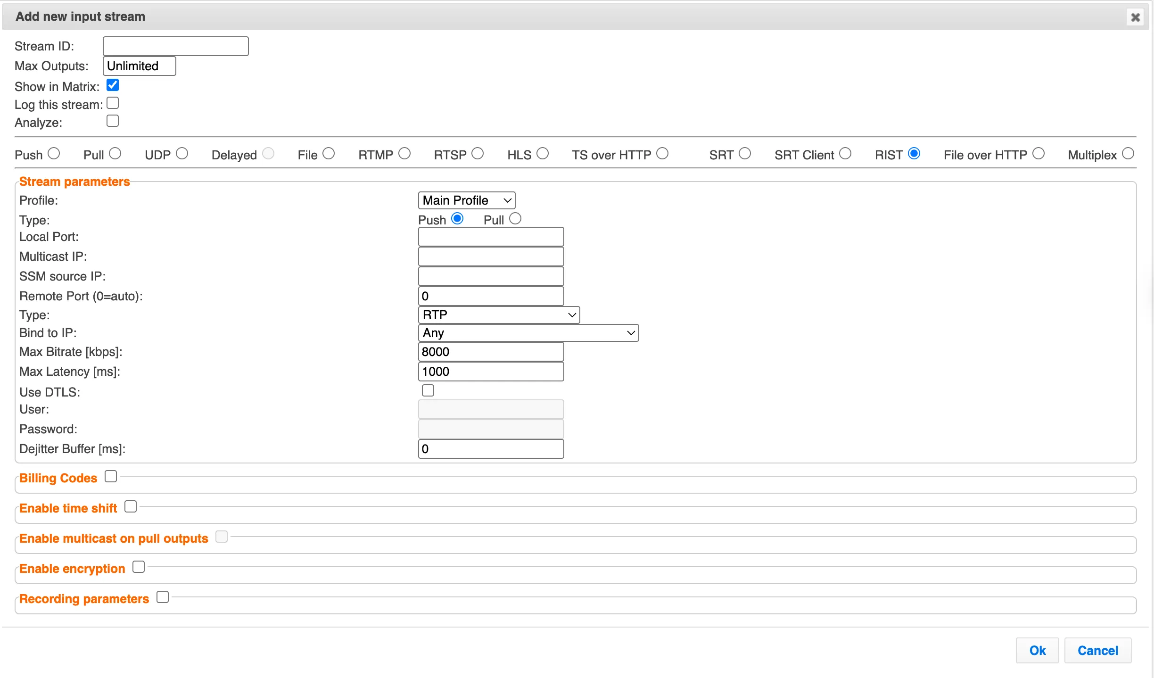
Task: Click the Dejitter Buffer field
Action: pos(491,449)
